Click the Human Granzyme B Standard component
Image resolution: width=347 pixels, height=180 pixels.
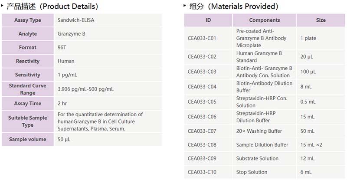click(x=259, y=57)
